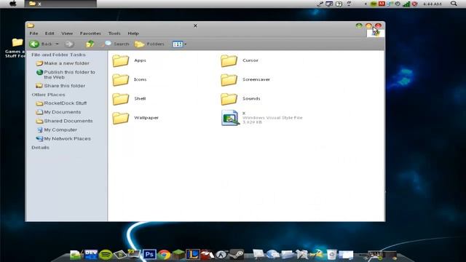Viewport: 466px width, 262px height.
Task: Open Half-Life lambda dock icon
Action: [221, 255]
